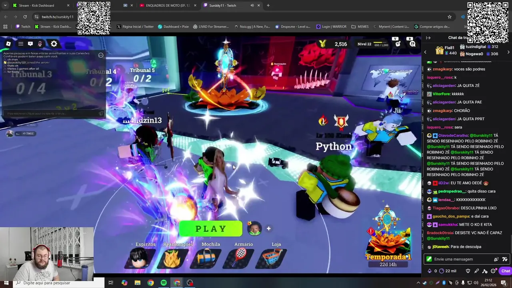
Task: Open the Roblox logo menu
Action: (8, 44)
